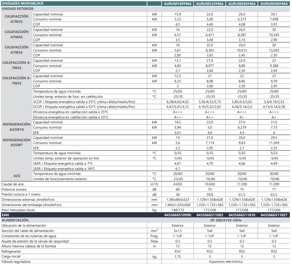
Task: Select the value 12,5 capacidad nominal
Action: click(178, 76)
